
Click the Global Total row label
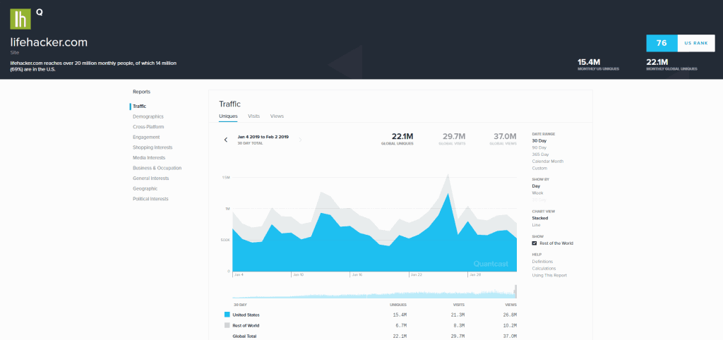[244, 336]
